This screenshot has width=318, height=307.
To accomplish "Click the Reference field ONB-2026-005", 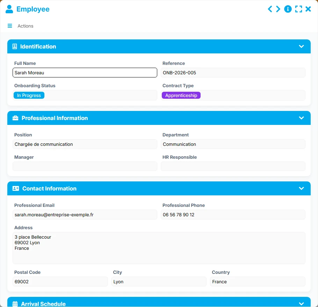I will pyautogui.click(x=233, y=73).
